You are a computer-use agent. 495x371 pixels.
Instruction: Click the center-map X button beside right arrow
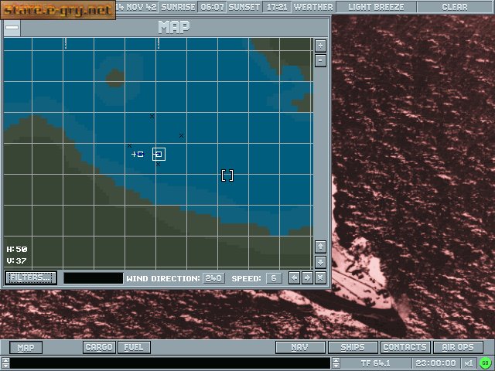(320, 278)
